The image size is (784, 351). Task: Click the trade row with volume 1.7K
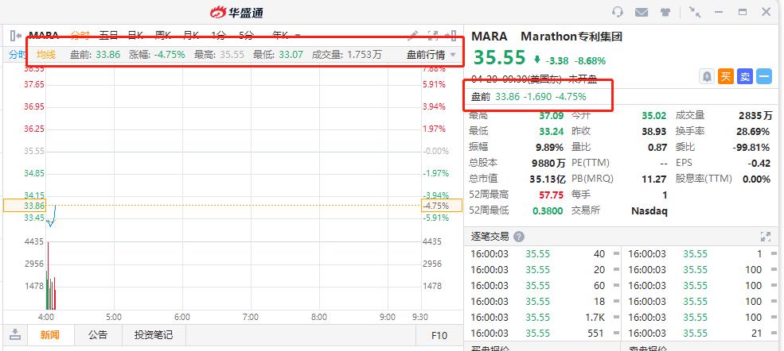tap(543, 317)
